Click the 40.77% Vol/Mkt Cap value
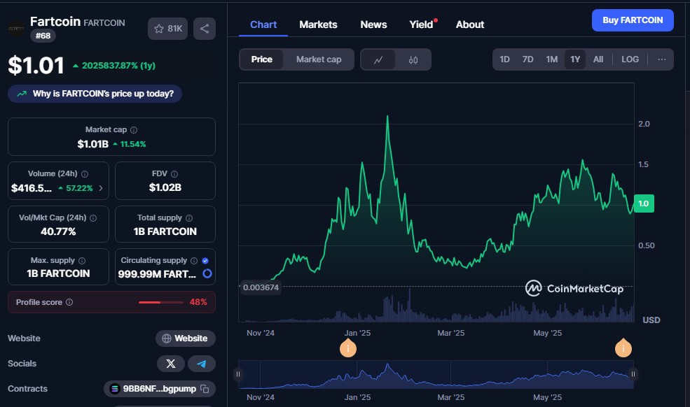The height and width of the screenshot is (407, 690). pyautogui.click(x=58, y=231)
